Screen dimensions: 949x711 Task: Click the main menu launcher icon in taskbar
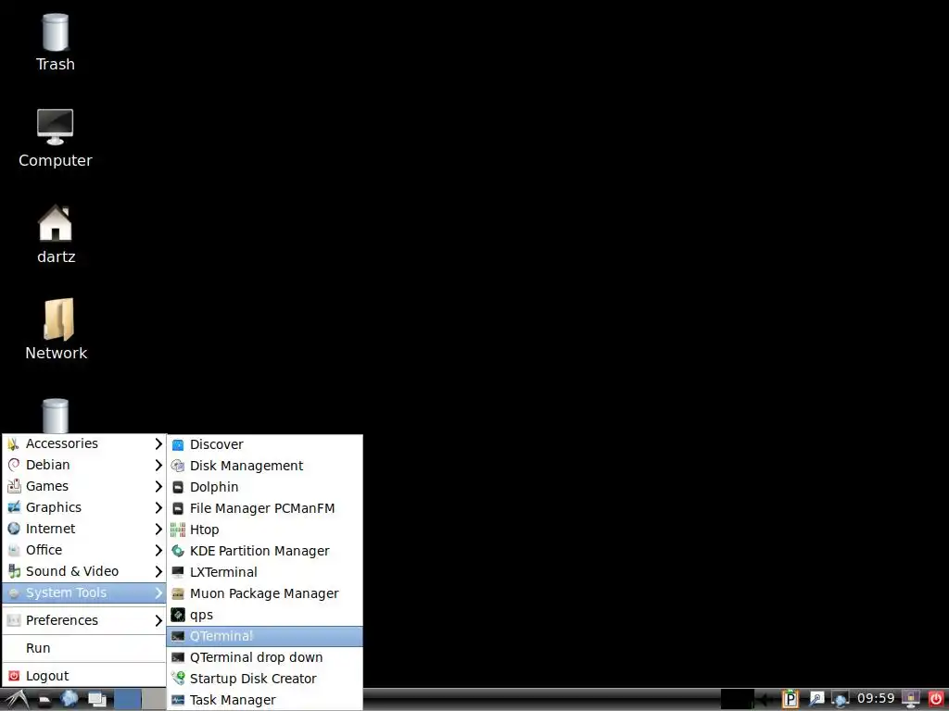15,700
